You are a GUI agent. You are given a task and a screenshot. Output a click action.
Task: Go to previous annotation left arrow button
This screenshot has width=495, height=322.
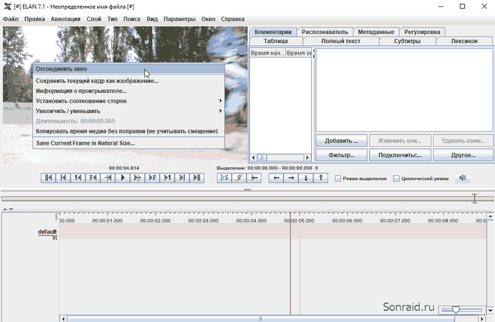276,178
